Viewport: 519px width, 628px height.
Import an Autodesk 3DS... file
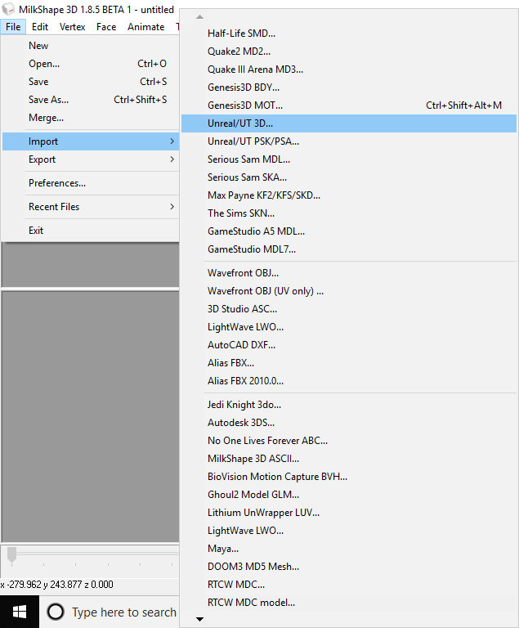[x=349, y=423]
